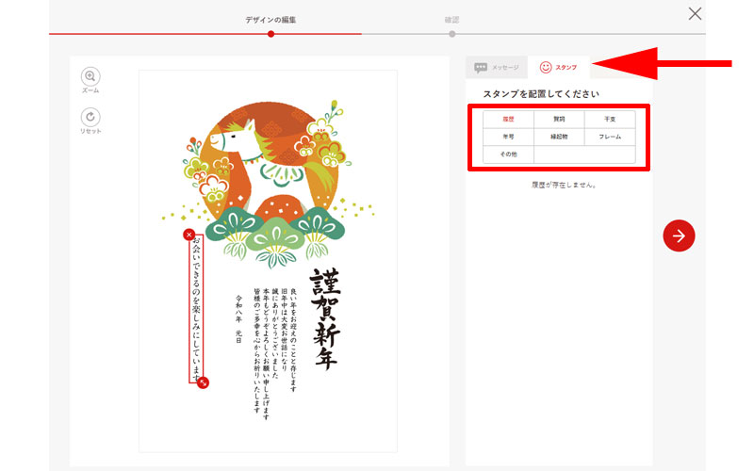Close the editor with the X icon

tap(695, 13)
